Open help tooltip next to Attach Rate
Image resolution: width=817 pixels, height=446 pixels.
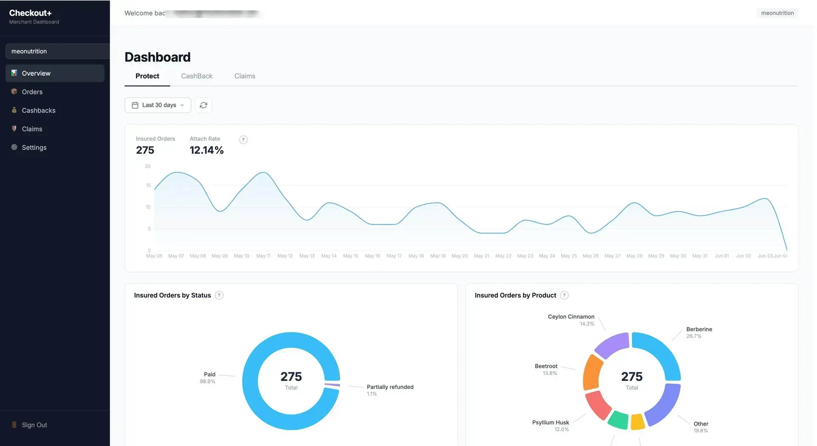click(243, 140)
